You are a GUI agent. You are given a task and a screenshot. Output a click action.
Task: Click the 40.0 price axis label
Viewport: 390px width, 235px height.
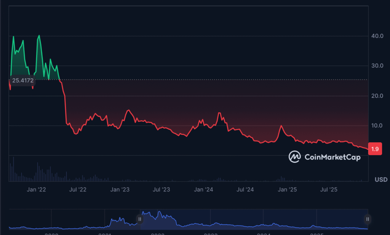pyautogui.click(x=377, y=36)
